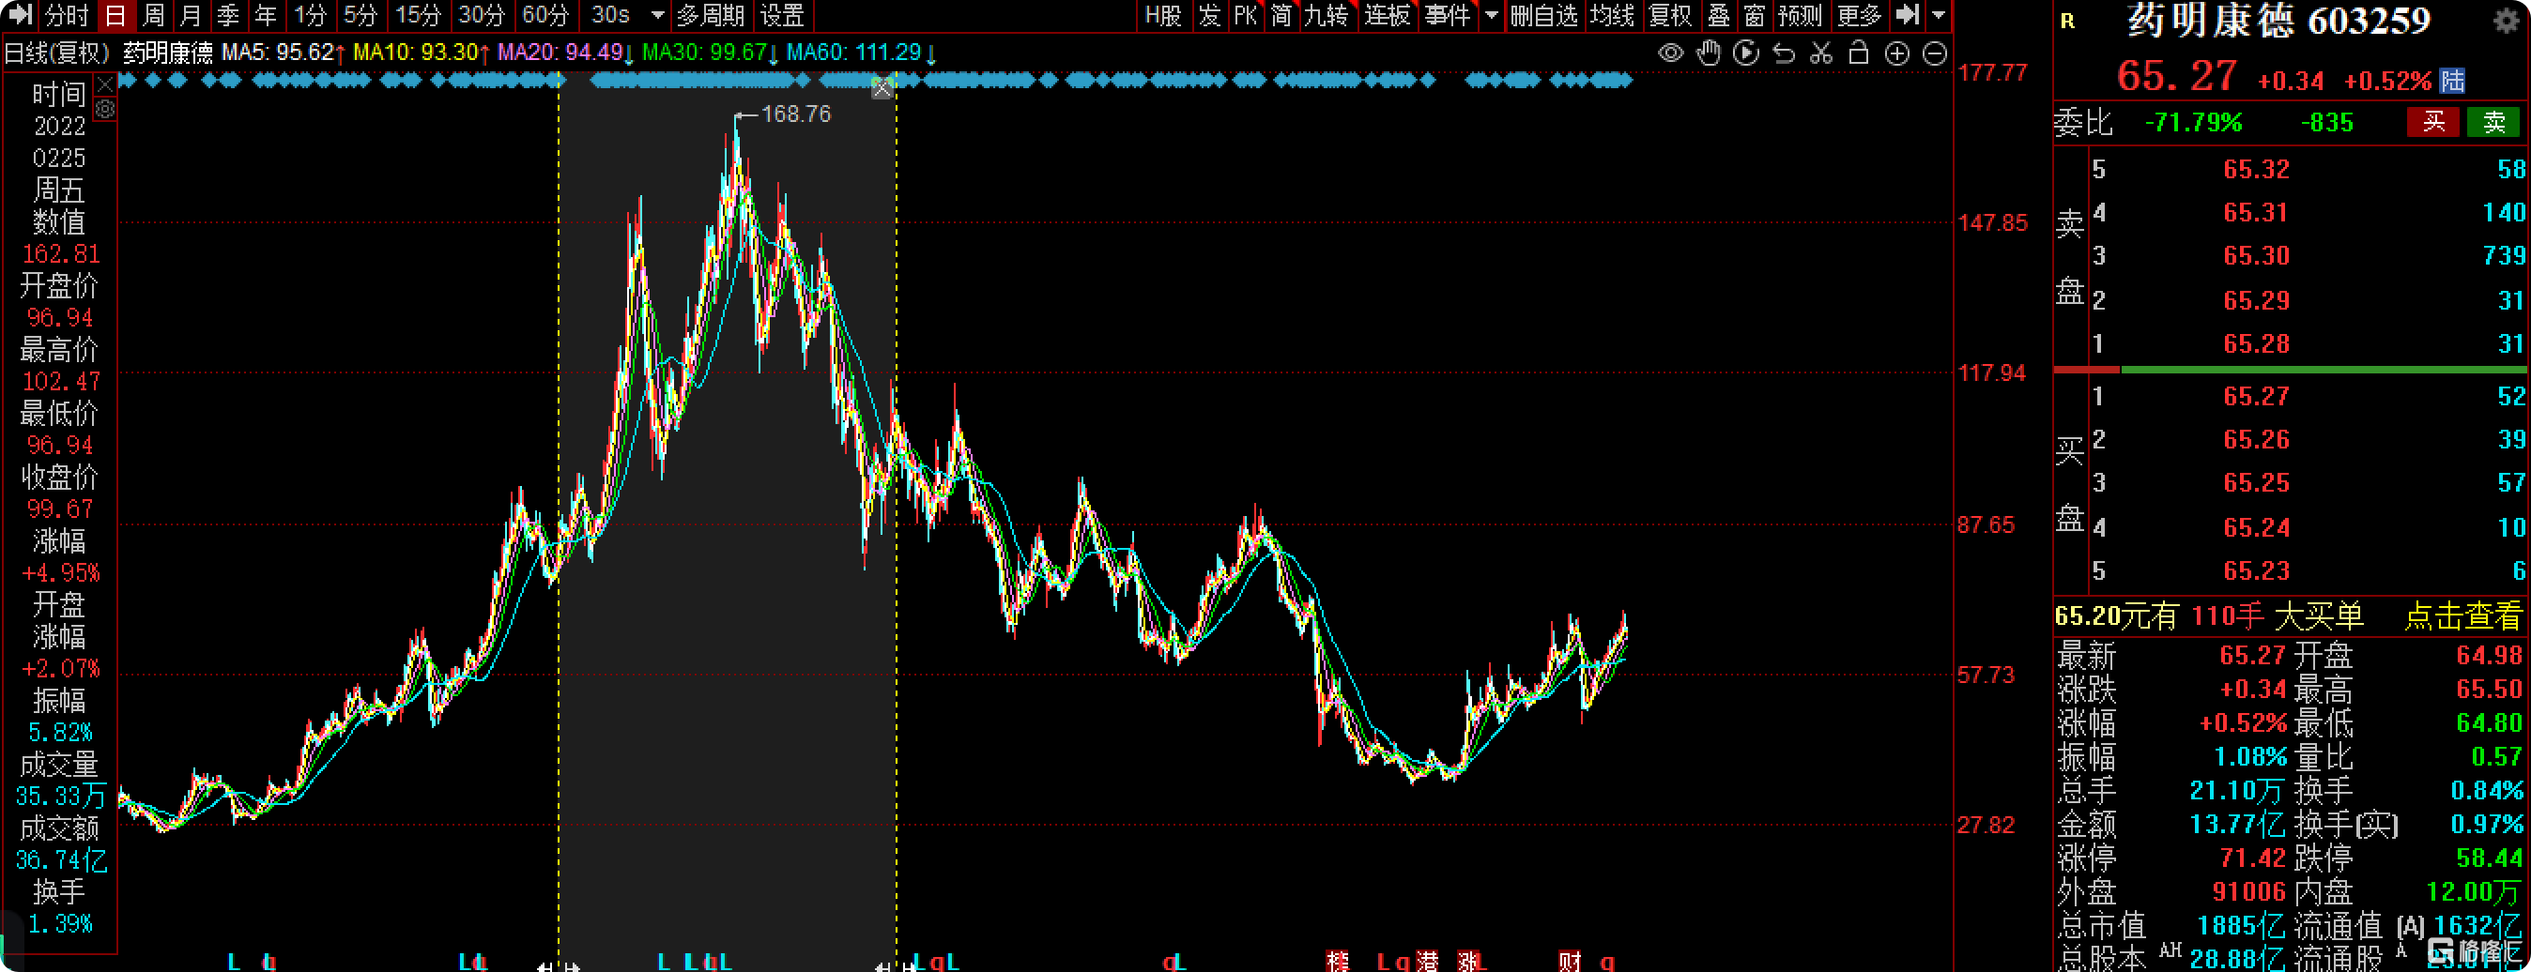Open the 点击查看 large order link

pyautogui.click(x=2463, y=616)
